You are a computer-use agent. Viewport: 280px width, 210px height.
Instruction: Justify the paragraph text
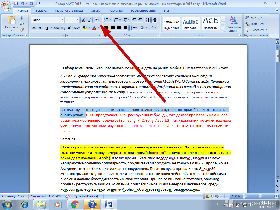pyautogui.click(x=126, y=28)
